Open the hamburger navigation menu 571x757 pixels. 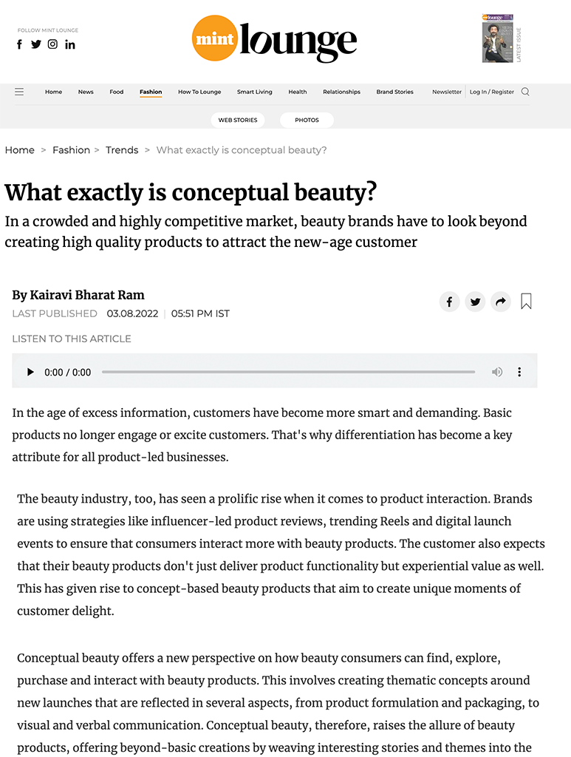pyautogui.click(x=19, y=92)
